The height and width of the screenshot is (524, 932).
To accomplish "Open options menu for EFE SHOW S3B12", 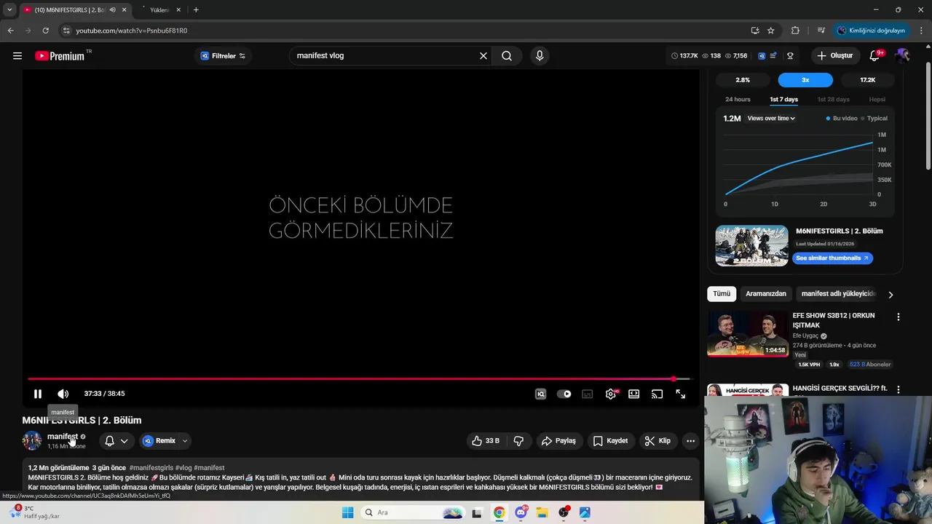I will (899, 317).
